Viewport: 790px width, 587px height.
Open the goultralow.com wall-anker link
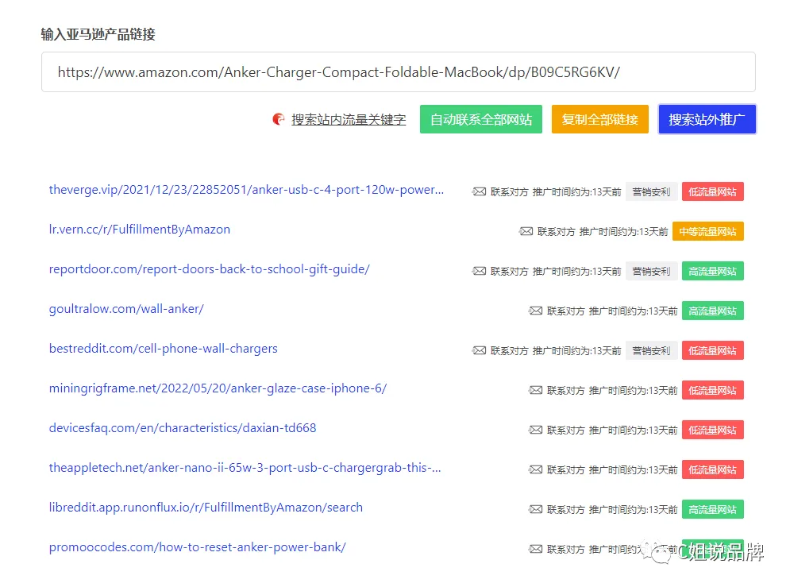pyautogui.click(x=126, y=309)
